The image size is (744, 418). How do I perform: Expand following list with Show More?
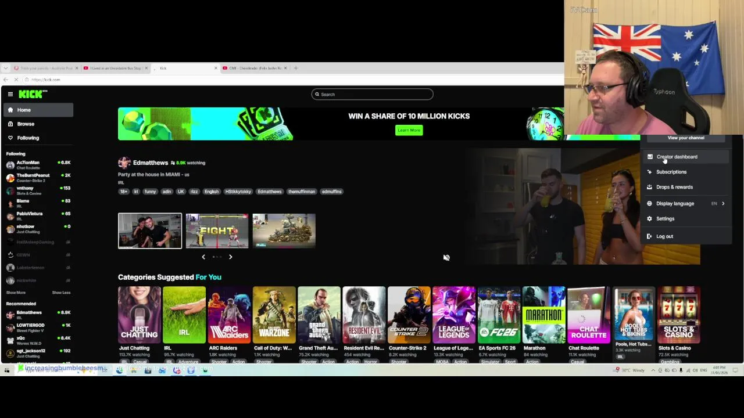coord(16,293)
